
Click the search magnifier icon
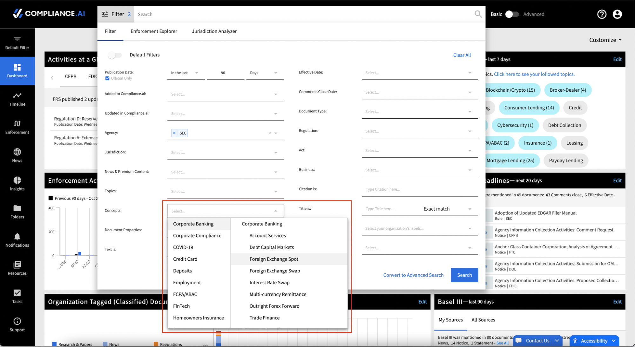(478, 14)
